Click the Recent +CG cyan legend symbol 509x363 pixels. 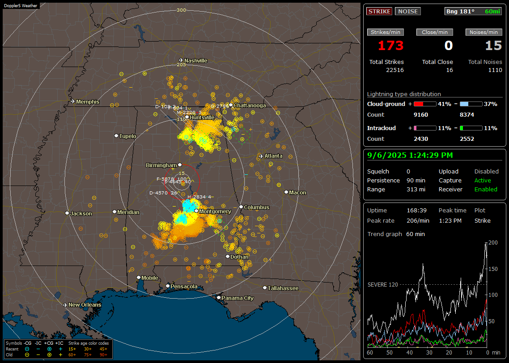coord(49,349)
